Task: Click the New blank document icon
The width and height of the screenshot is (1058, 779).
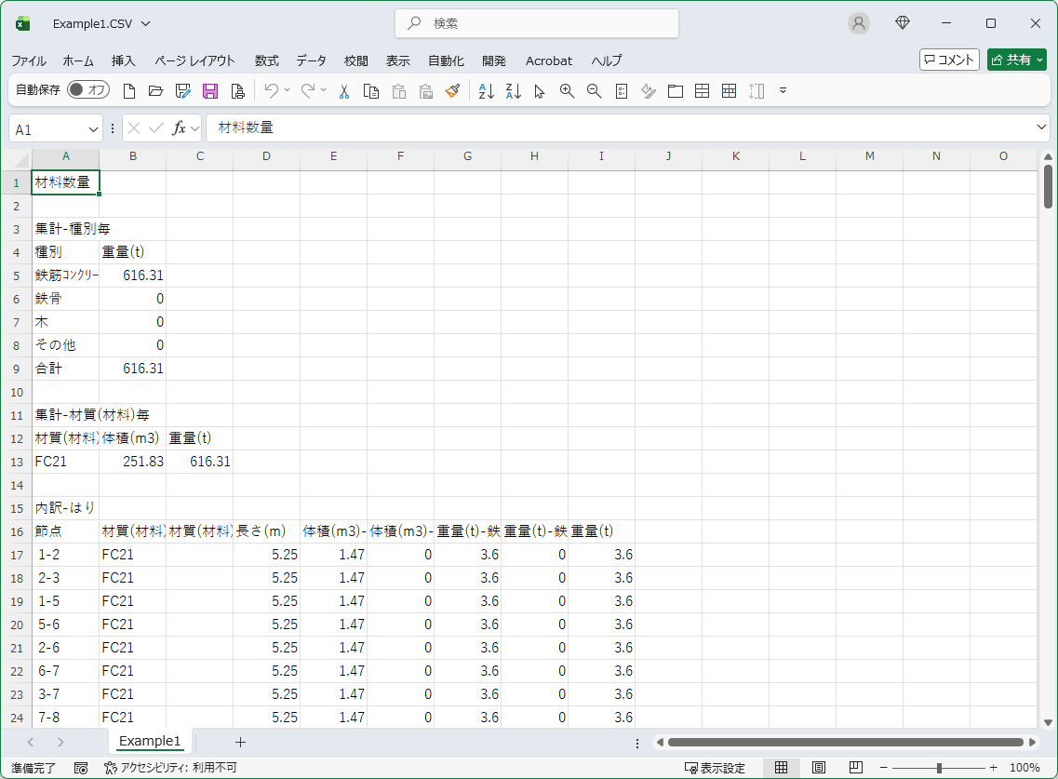Action: pos(128,90)
